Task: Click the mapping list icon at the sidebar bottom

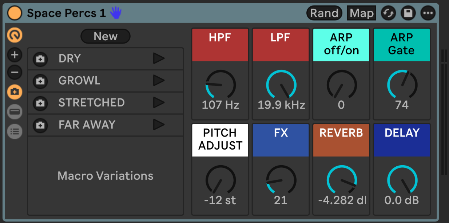Action: coord(15,131)
